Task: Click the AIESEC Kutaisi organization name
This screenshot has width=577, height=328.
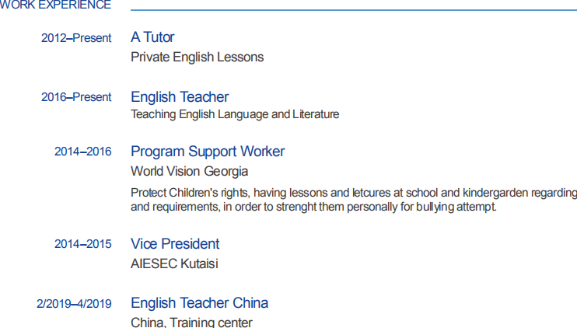Action: 174,263
